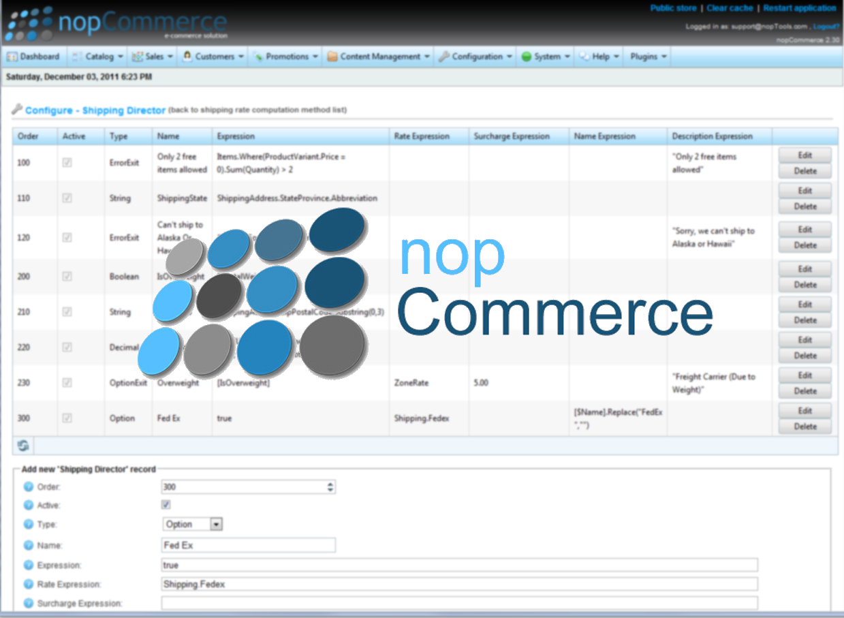Image resolution: width=844 pixels, height=618 pixels.
Task: Expand the Configuration menu arrow
Action: tap(509, 57)
